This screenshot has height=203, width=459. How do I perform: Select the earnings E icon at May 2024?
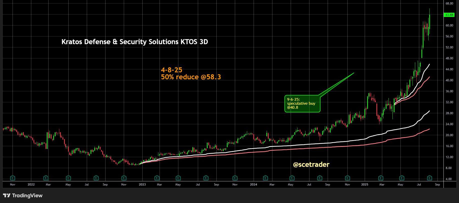tap(292, 178)
